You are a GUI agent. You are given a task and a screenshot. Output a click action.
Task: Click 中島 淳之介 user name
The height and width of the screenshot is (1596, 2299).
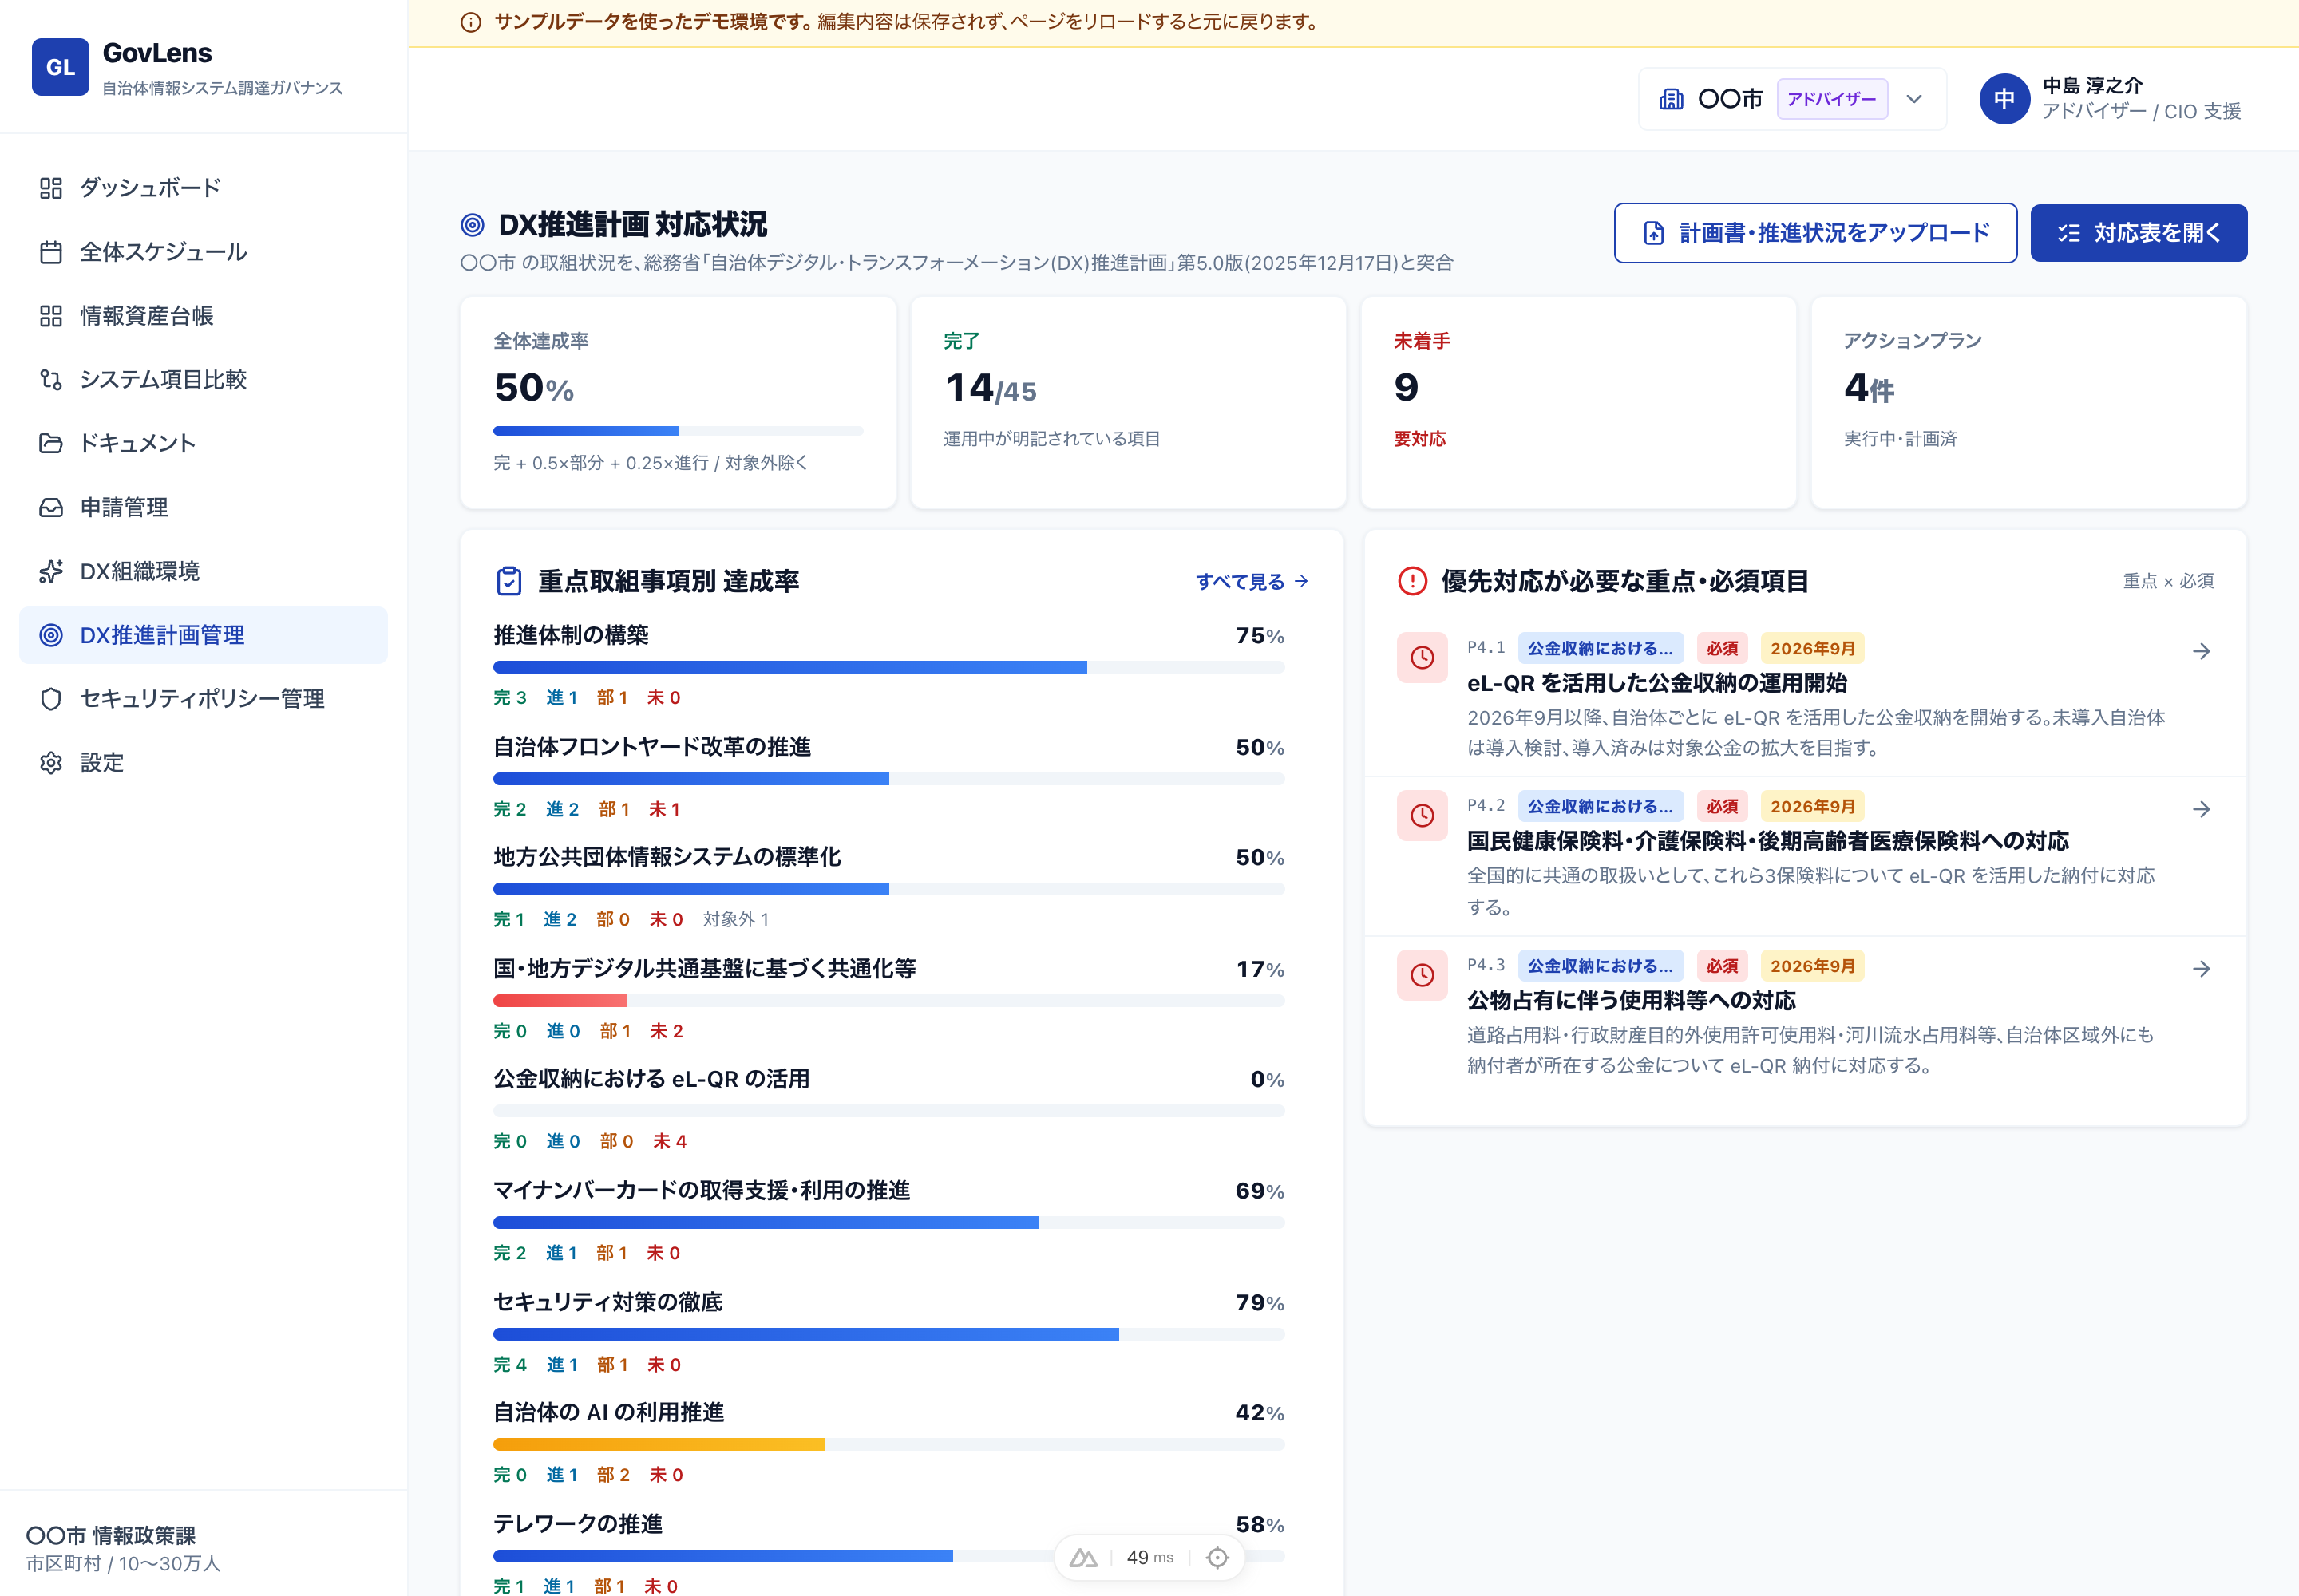2092,86
